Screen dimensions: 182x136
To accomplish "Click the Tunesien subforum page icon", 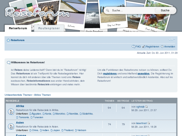I will click(x=32, y=117).
